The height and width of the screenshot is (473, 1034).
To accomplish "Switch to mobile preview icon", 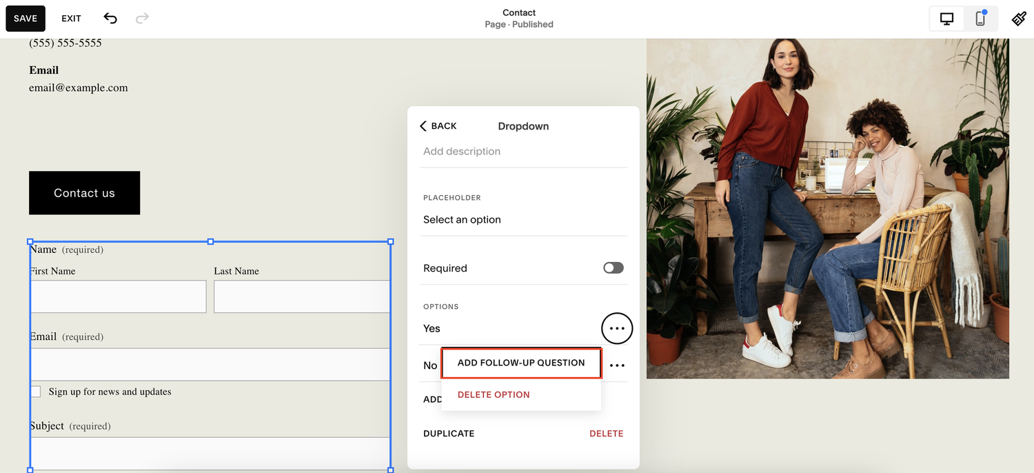I will click(980, 19).
